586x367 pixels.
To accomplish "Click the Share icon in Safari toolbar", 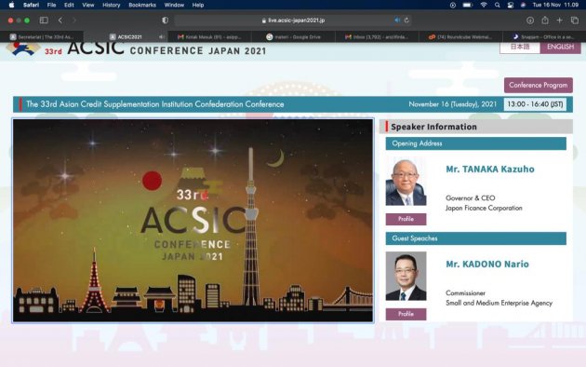I will pyautogui.click(x=545, y=20).
